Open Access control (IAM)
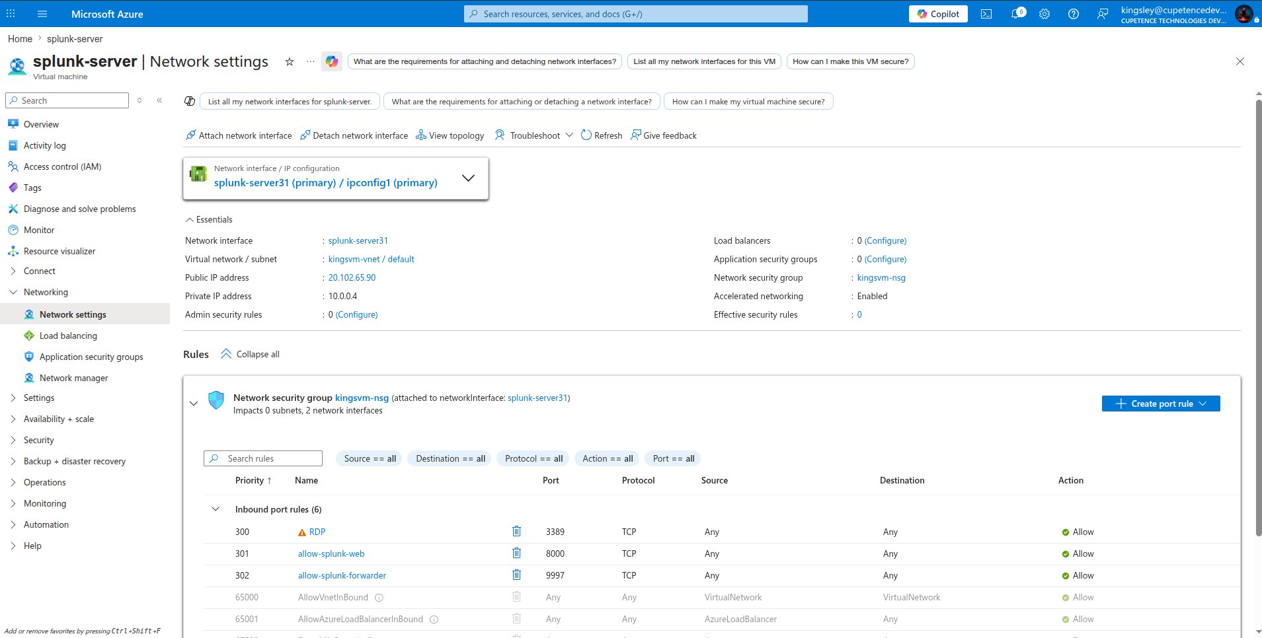Viewport: 1262px width, 638px height. pyautogui.click(x=62, y=166)
